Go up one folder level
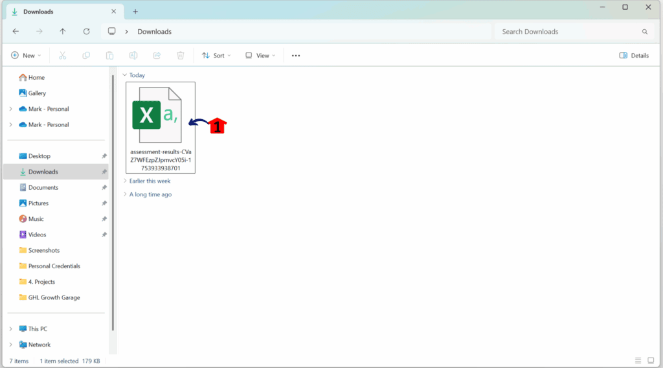The width and height of the screenshot is (663, 368). tap(63, 31)
